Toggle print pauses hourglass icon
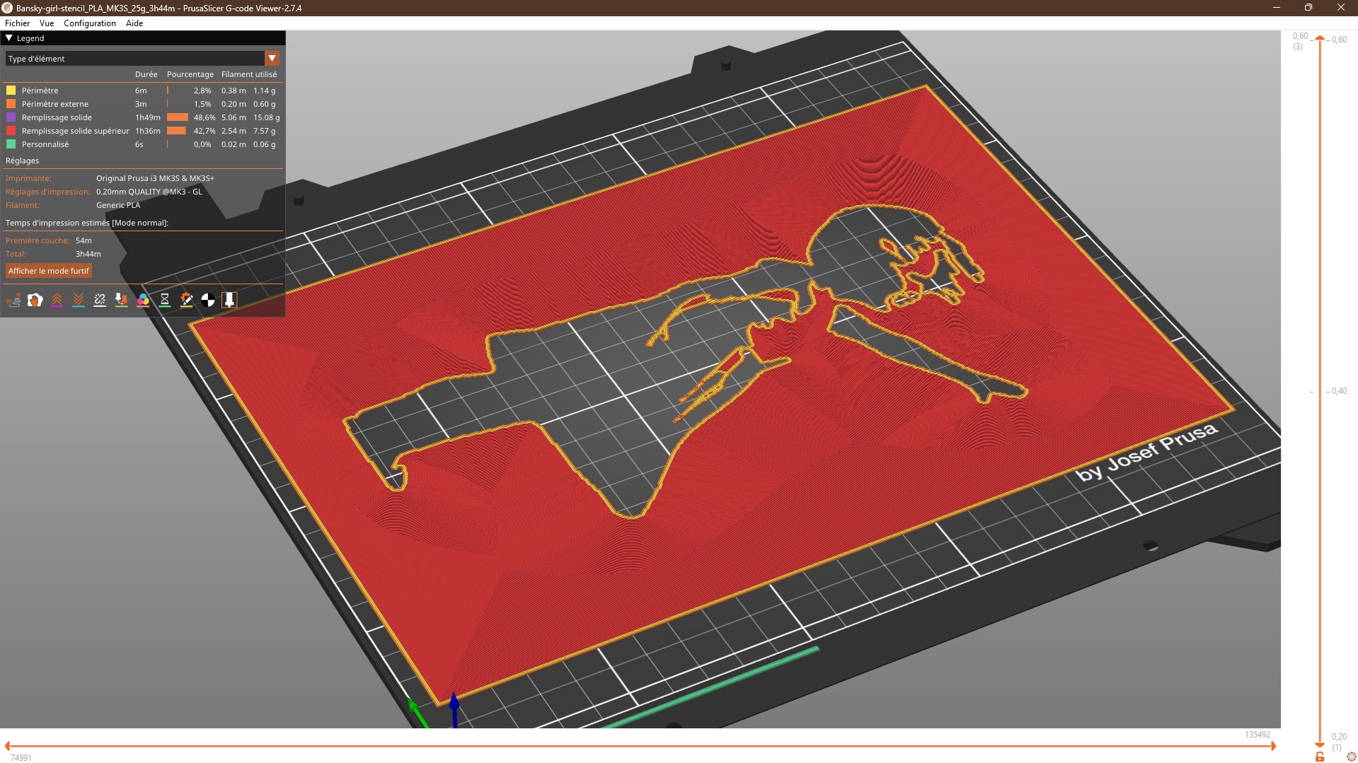This screenshot has height=763, width=1358. [165, 300]
